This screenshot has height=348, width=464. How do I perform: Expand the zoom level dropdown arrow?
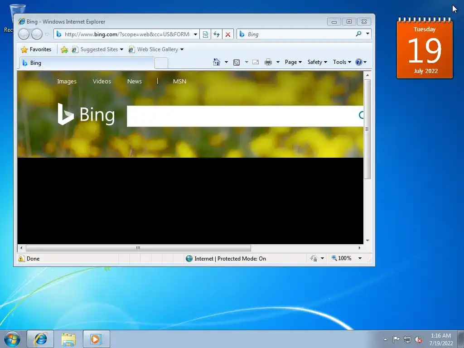point(360,258)
